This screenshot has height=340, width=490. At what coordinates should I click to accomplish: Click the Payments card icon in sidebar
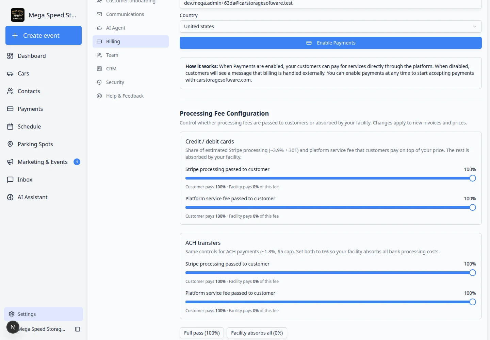tap(10, 109)
